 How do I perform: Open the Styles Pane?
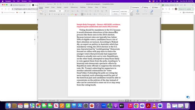(x=131, y=12)
